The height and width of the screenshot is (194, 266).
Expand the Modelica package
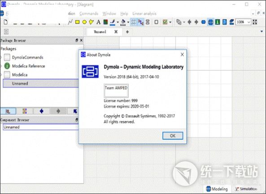[x=1, y=75]
